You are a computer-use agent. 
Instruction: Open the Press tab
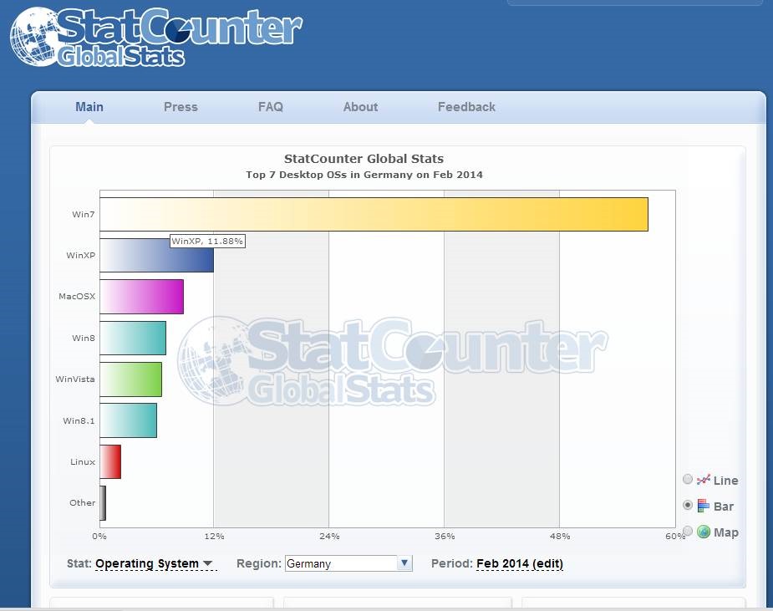(x=181, y=107)
